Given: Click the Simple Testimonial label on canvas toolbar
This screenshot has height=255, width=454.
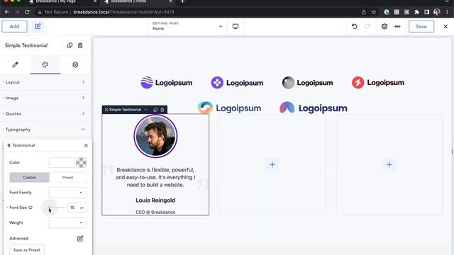Looking at the screenshot, I should 125,110.
